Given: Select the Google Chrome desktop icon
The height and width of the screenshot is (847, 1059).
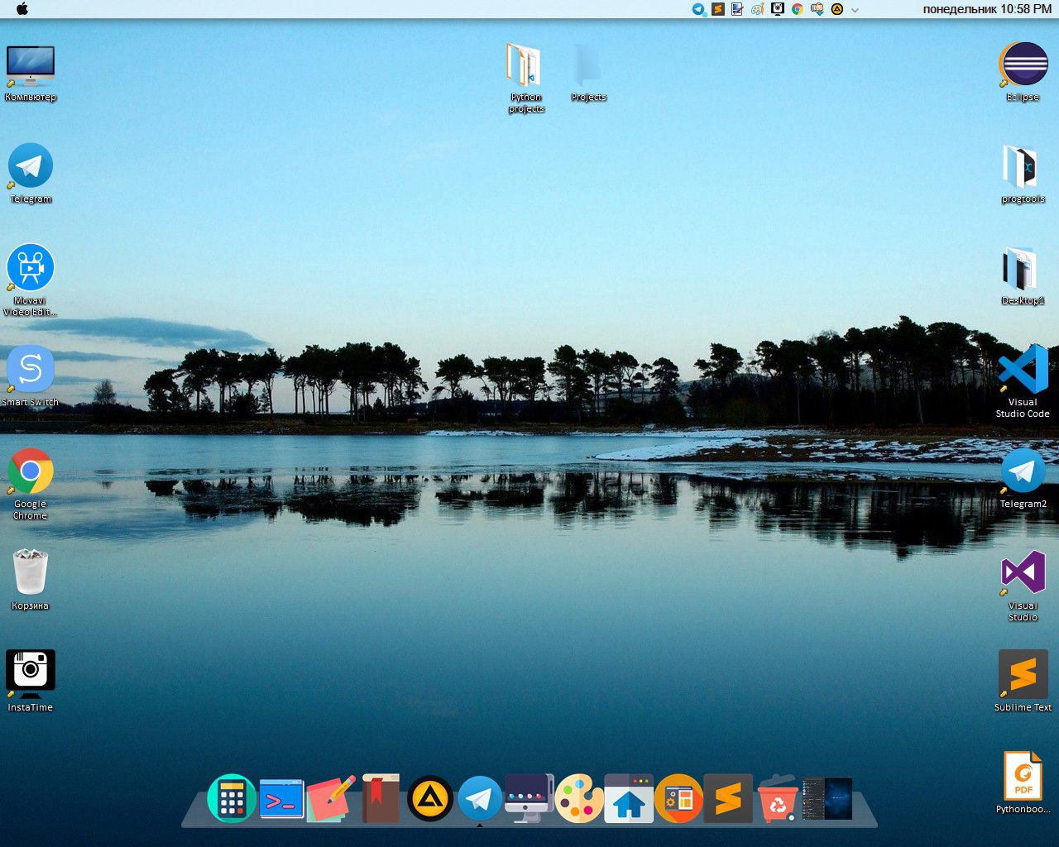Looking at the screenshot, I should pos(31,472).
